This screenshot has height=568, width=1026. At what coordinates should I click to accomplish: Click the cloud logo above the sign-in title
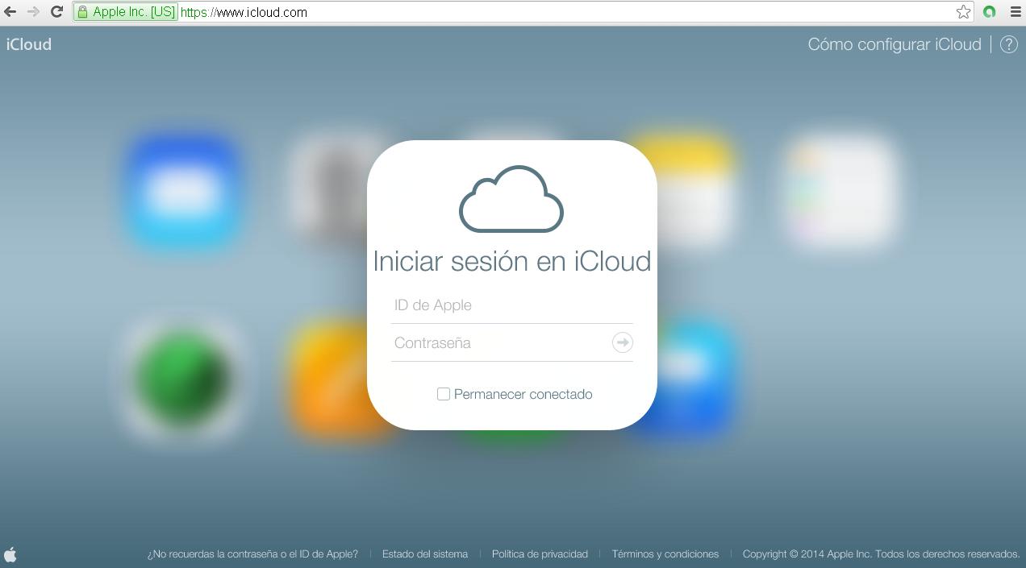click(511, 199)
